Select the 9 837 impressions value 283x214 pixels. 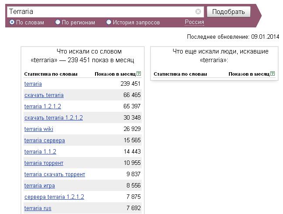(133, 174)
